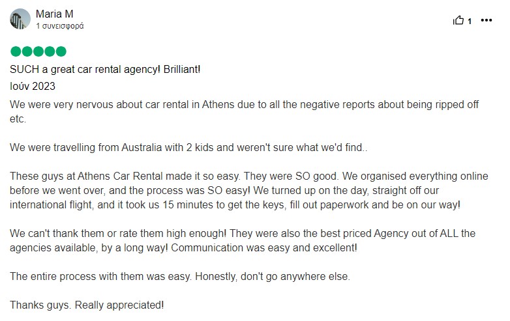Screen dimensions: 510x321
Task: Click the 'Ιούν 2023' review date
Action: pyautogui.click(x=33, y=87)
